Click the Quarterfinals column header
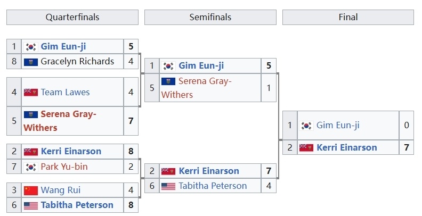Screen dimensions: 422x216 coord(72,18)
